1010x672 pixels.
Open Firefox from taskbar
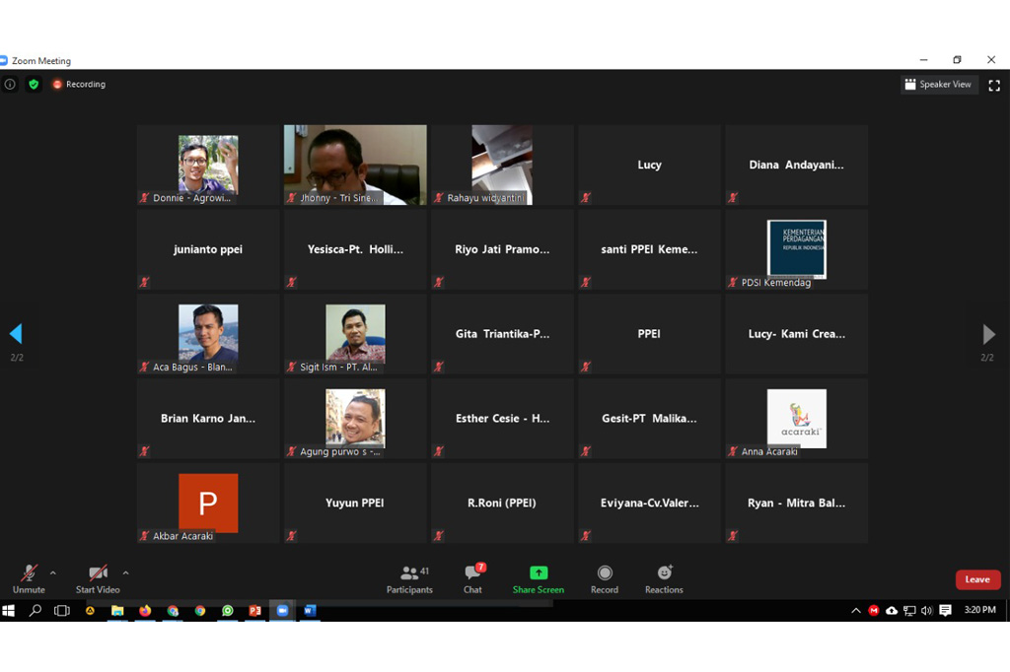145,610
